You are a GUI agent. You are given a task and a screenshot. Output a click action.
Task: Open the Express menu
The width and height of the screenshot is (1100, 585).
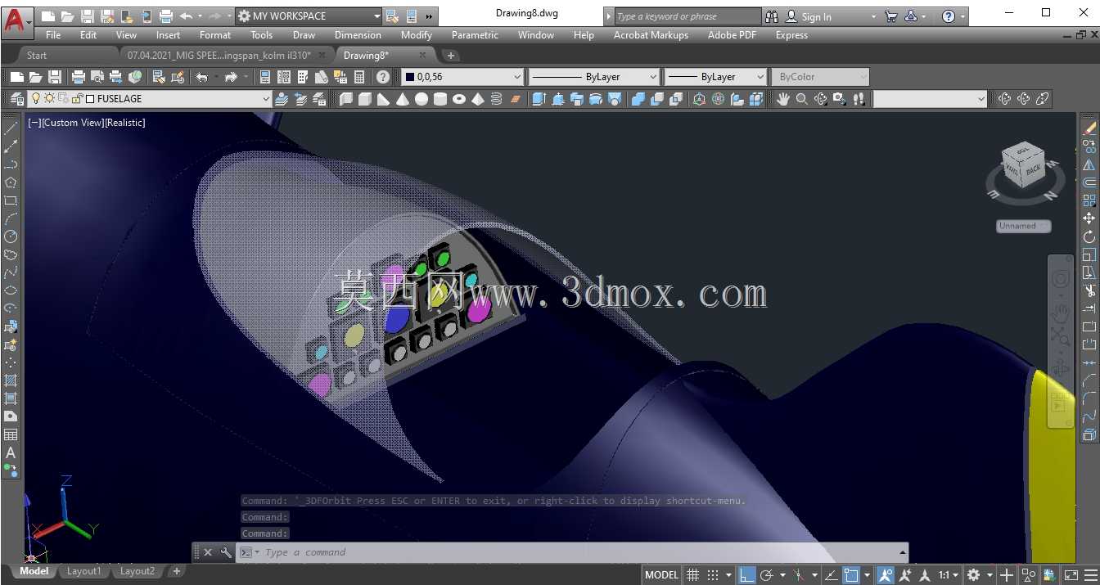pyautogui.click(x=791, y=35)
